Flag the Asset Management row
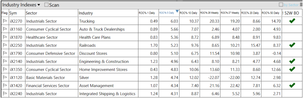The height and width of the screenshot is (98, 303). [5, 85]
